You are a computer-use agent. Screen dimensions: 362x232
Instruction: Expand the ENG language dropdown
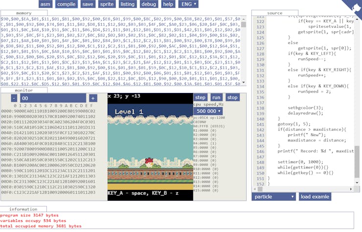(188, 4)
